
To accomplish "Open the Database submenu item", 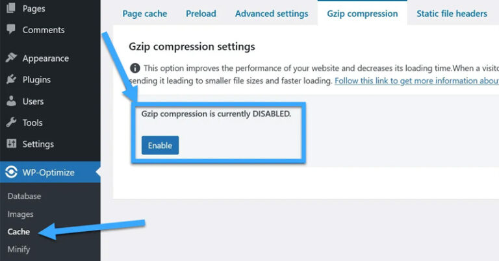I will tap(24, 196).
